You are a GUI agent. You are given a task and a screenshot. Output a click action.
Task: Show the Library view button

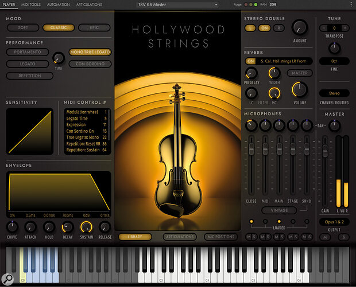pos(135,237)
